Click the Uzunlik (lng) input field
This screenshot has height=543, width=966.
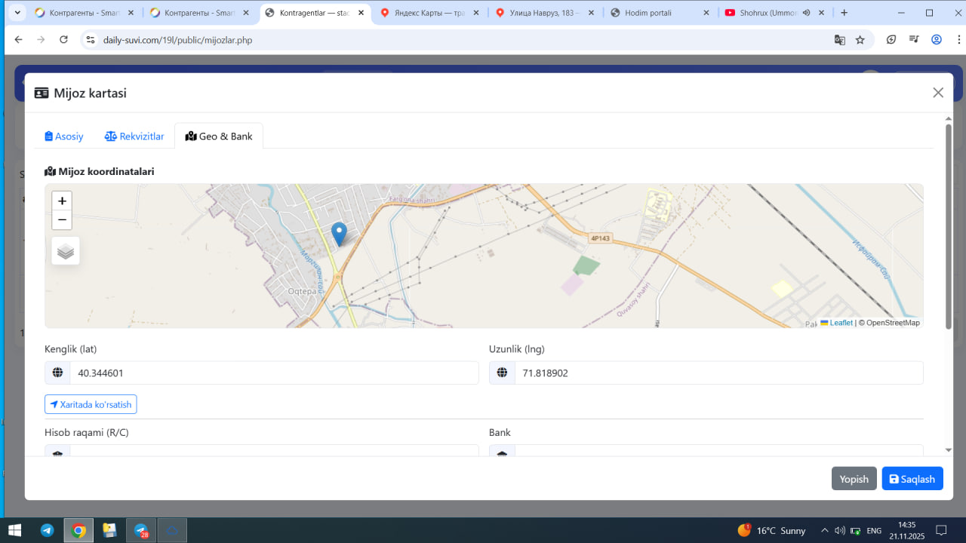pyautogui.click(x=718, y=373)
